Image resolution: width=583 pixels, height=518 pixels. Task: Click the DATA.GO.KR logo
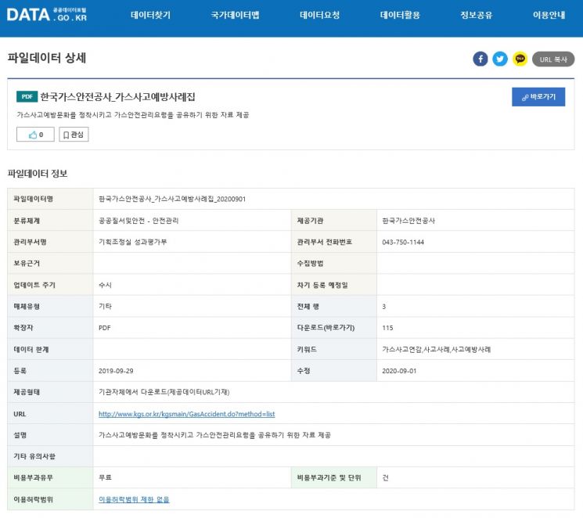point(47,15)
